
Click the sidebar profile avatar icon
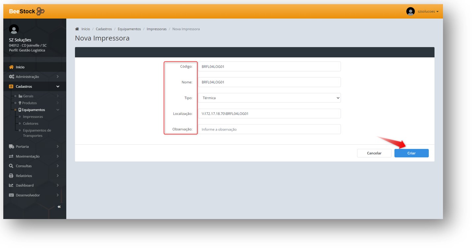click(x=14, y=29)
